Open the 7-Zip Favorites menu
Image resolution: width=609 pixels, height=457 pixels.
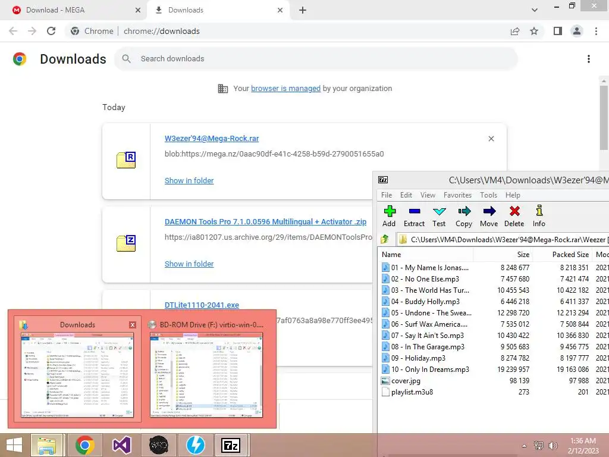click(457, 195)
